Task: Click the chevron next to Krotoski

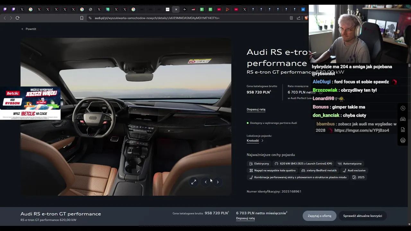Action: 262,141
